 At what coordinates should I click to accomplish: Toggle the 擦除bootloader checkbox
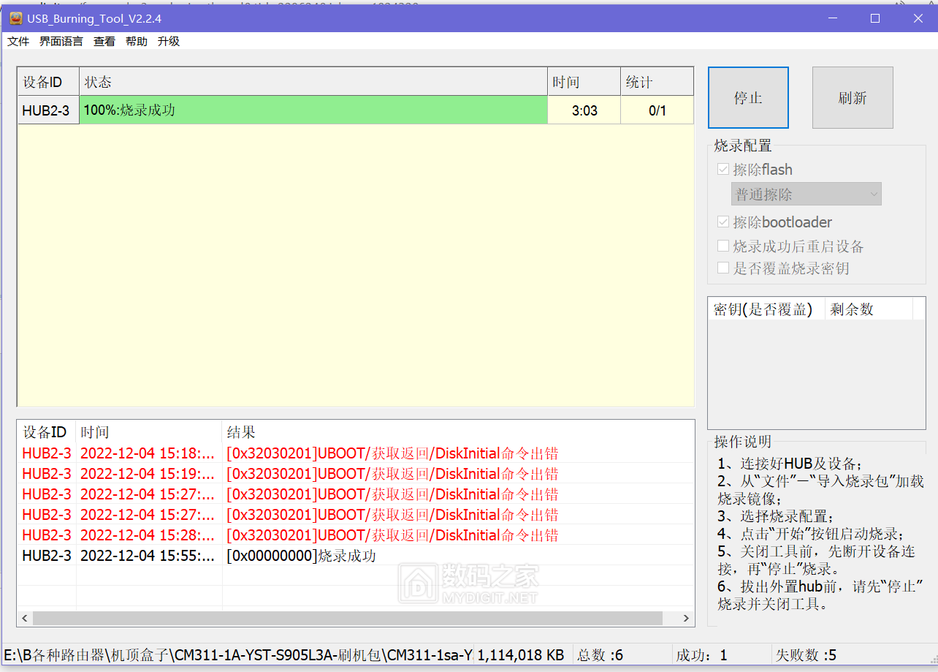tap(723, 222)
